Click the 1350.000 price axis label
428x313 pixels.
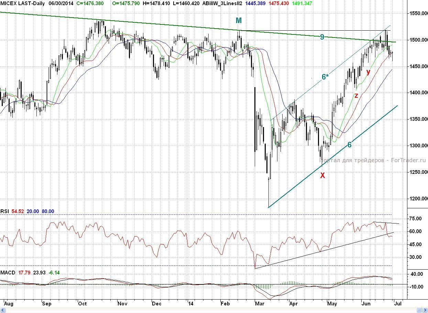pos(418,119)
